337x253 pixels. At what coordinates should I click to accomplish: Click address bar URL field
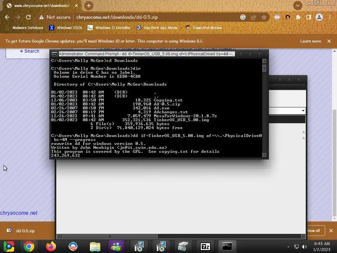click(117, 17)
